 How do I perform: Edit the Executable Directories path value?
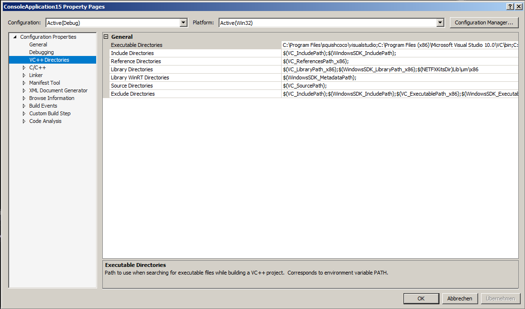tap(400, 45)
